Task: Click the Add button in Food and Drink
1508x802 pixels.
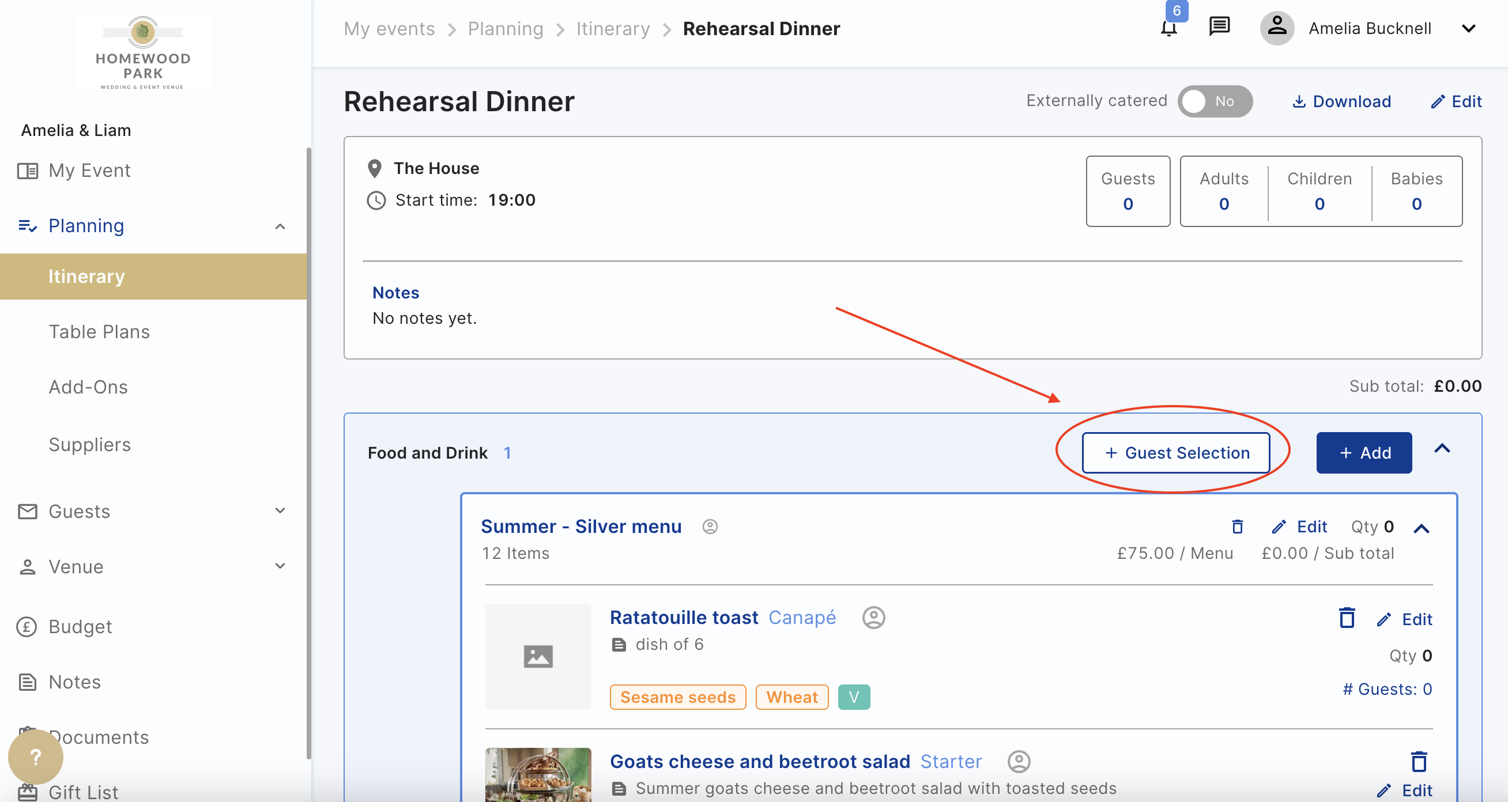Action: click(x=1364, y=453)
